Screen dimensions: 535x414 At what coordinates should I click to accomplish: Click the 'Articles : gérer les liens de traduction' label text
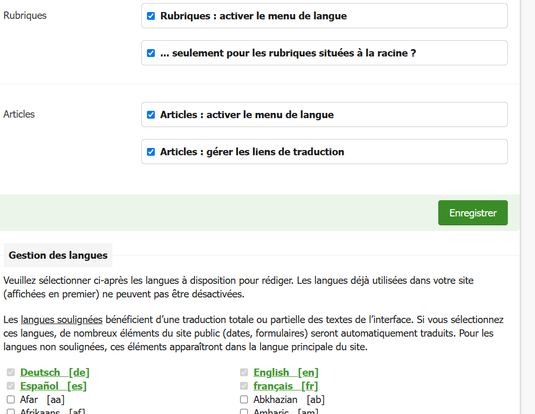pyautogui.click(x=252, y=152)
